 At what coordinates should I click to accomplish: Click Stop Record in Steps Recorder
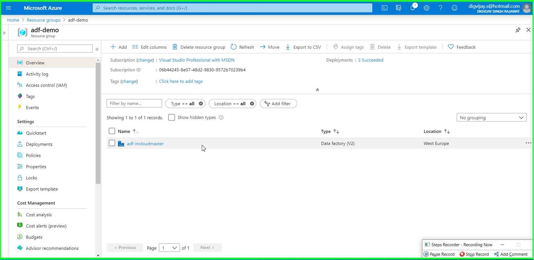coord(474,254)
